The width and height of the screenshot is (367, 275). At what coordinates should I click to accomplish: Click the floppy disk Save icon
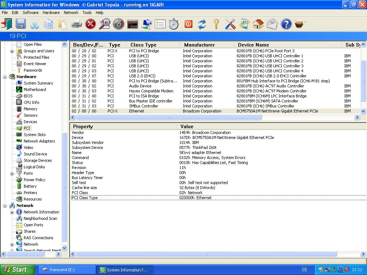click(21, 24)
